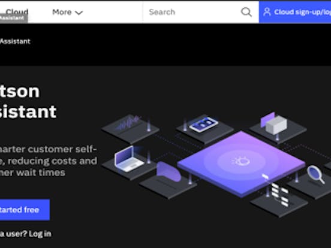Click the Watson Assistant heading text

[28, 101]
